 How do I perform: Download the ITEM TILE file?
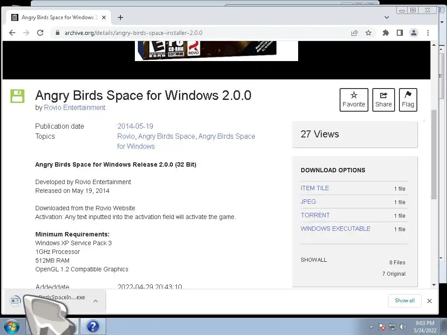point(315,188)
